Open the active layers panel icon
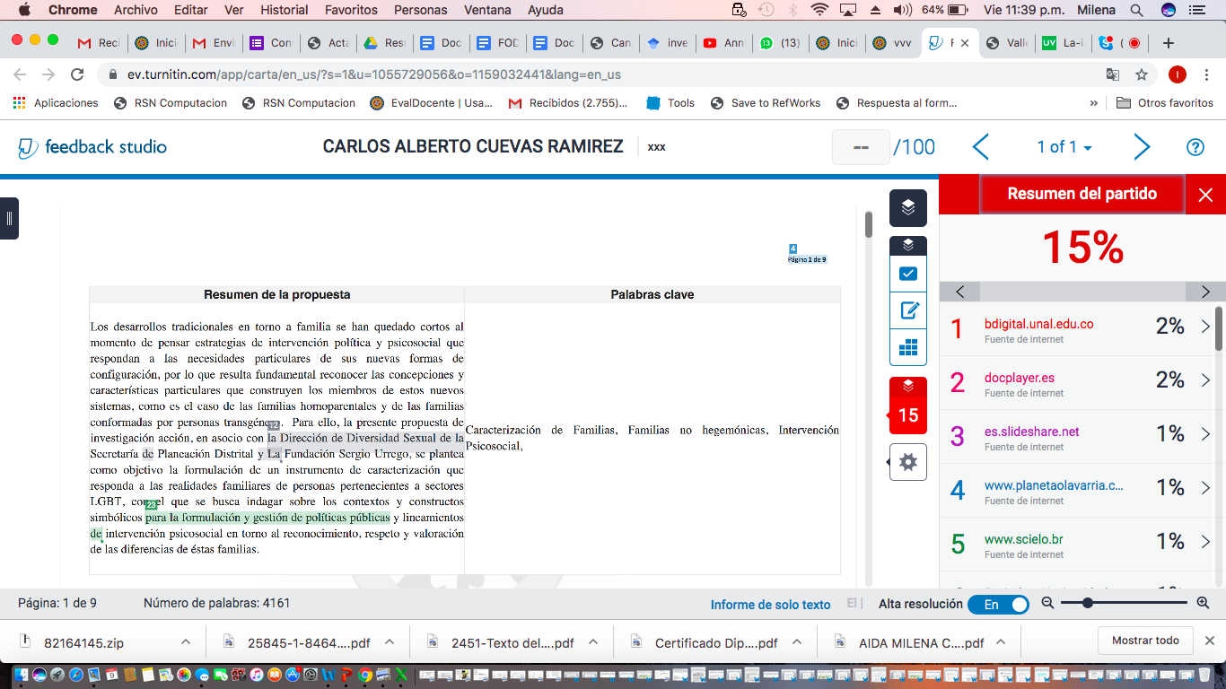This screenshot has height=689, width=1226. pos(908,208)
